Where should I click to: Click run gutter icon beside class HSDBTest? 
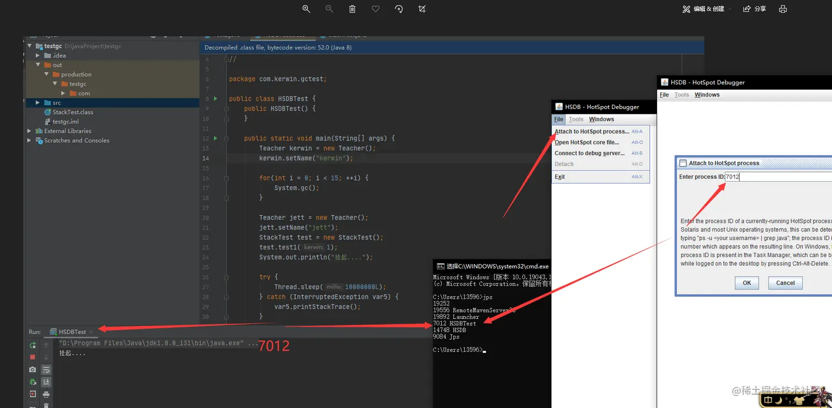pyautogui.click(x=216, y=99)
